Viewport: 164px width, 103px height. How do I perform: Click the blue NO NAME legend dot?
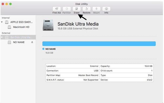(43, 49)
